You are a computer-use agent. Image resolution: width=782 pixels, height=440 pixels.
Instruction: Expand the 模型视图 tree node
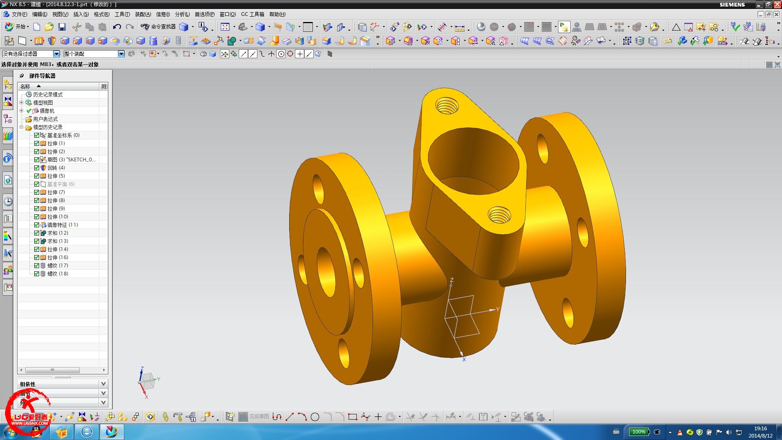tap(22, 103)
